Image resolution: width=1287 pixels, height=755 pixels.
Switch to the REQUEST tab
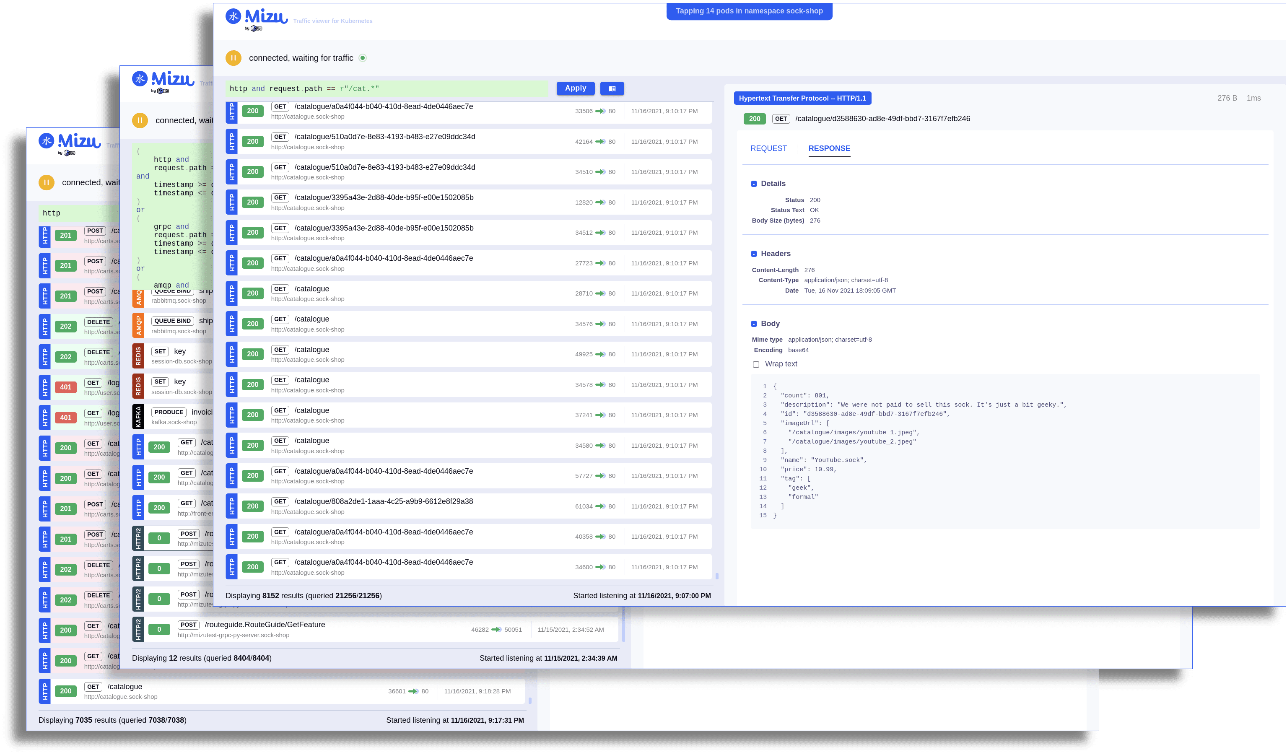[768, 148]
